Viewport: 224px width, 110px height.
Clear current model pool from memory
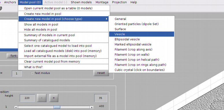tap(64, 61)
